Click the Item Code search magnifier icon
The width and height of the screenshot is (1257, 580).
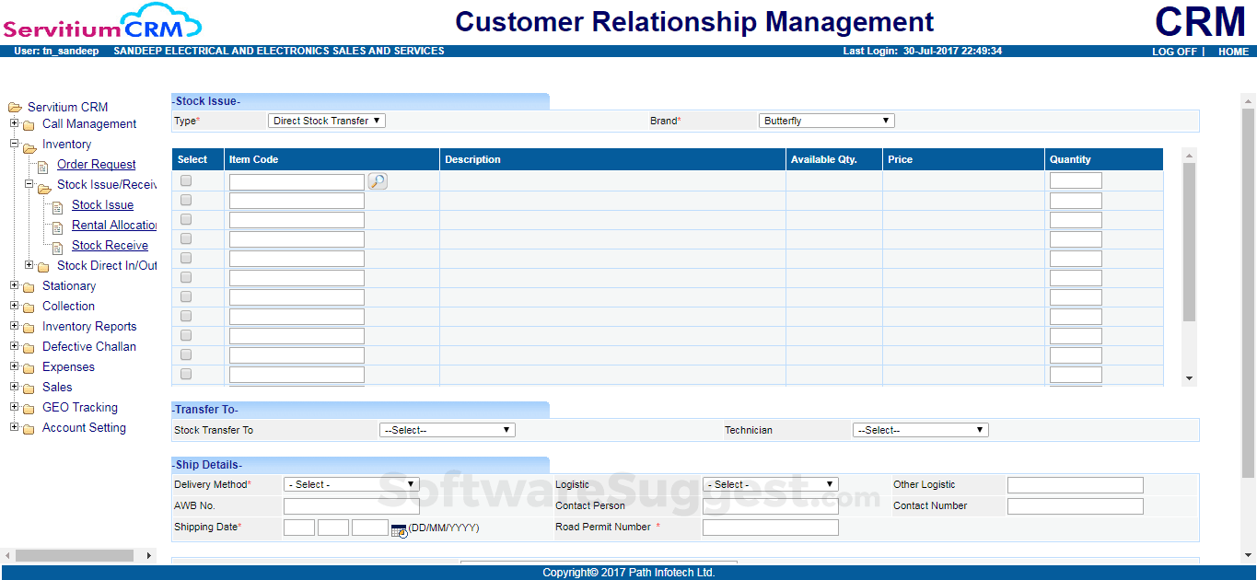(378, 180)
